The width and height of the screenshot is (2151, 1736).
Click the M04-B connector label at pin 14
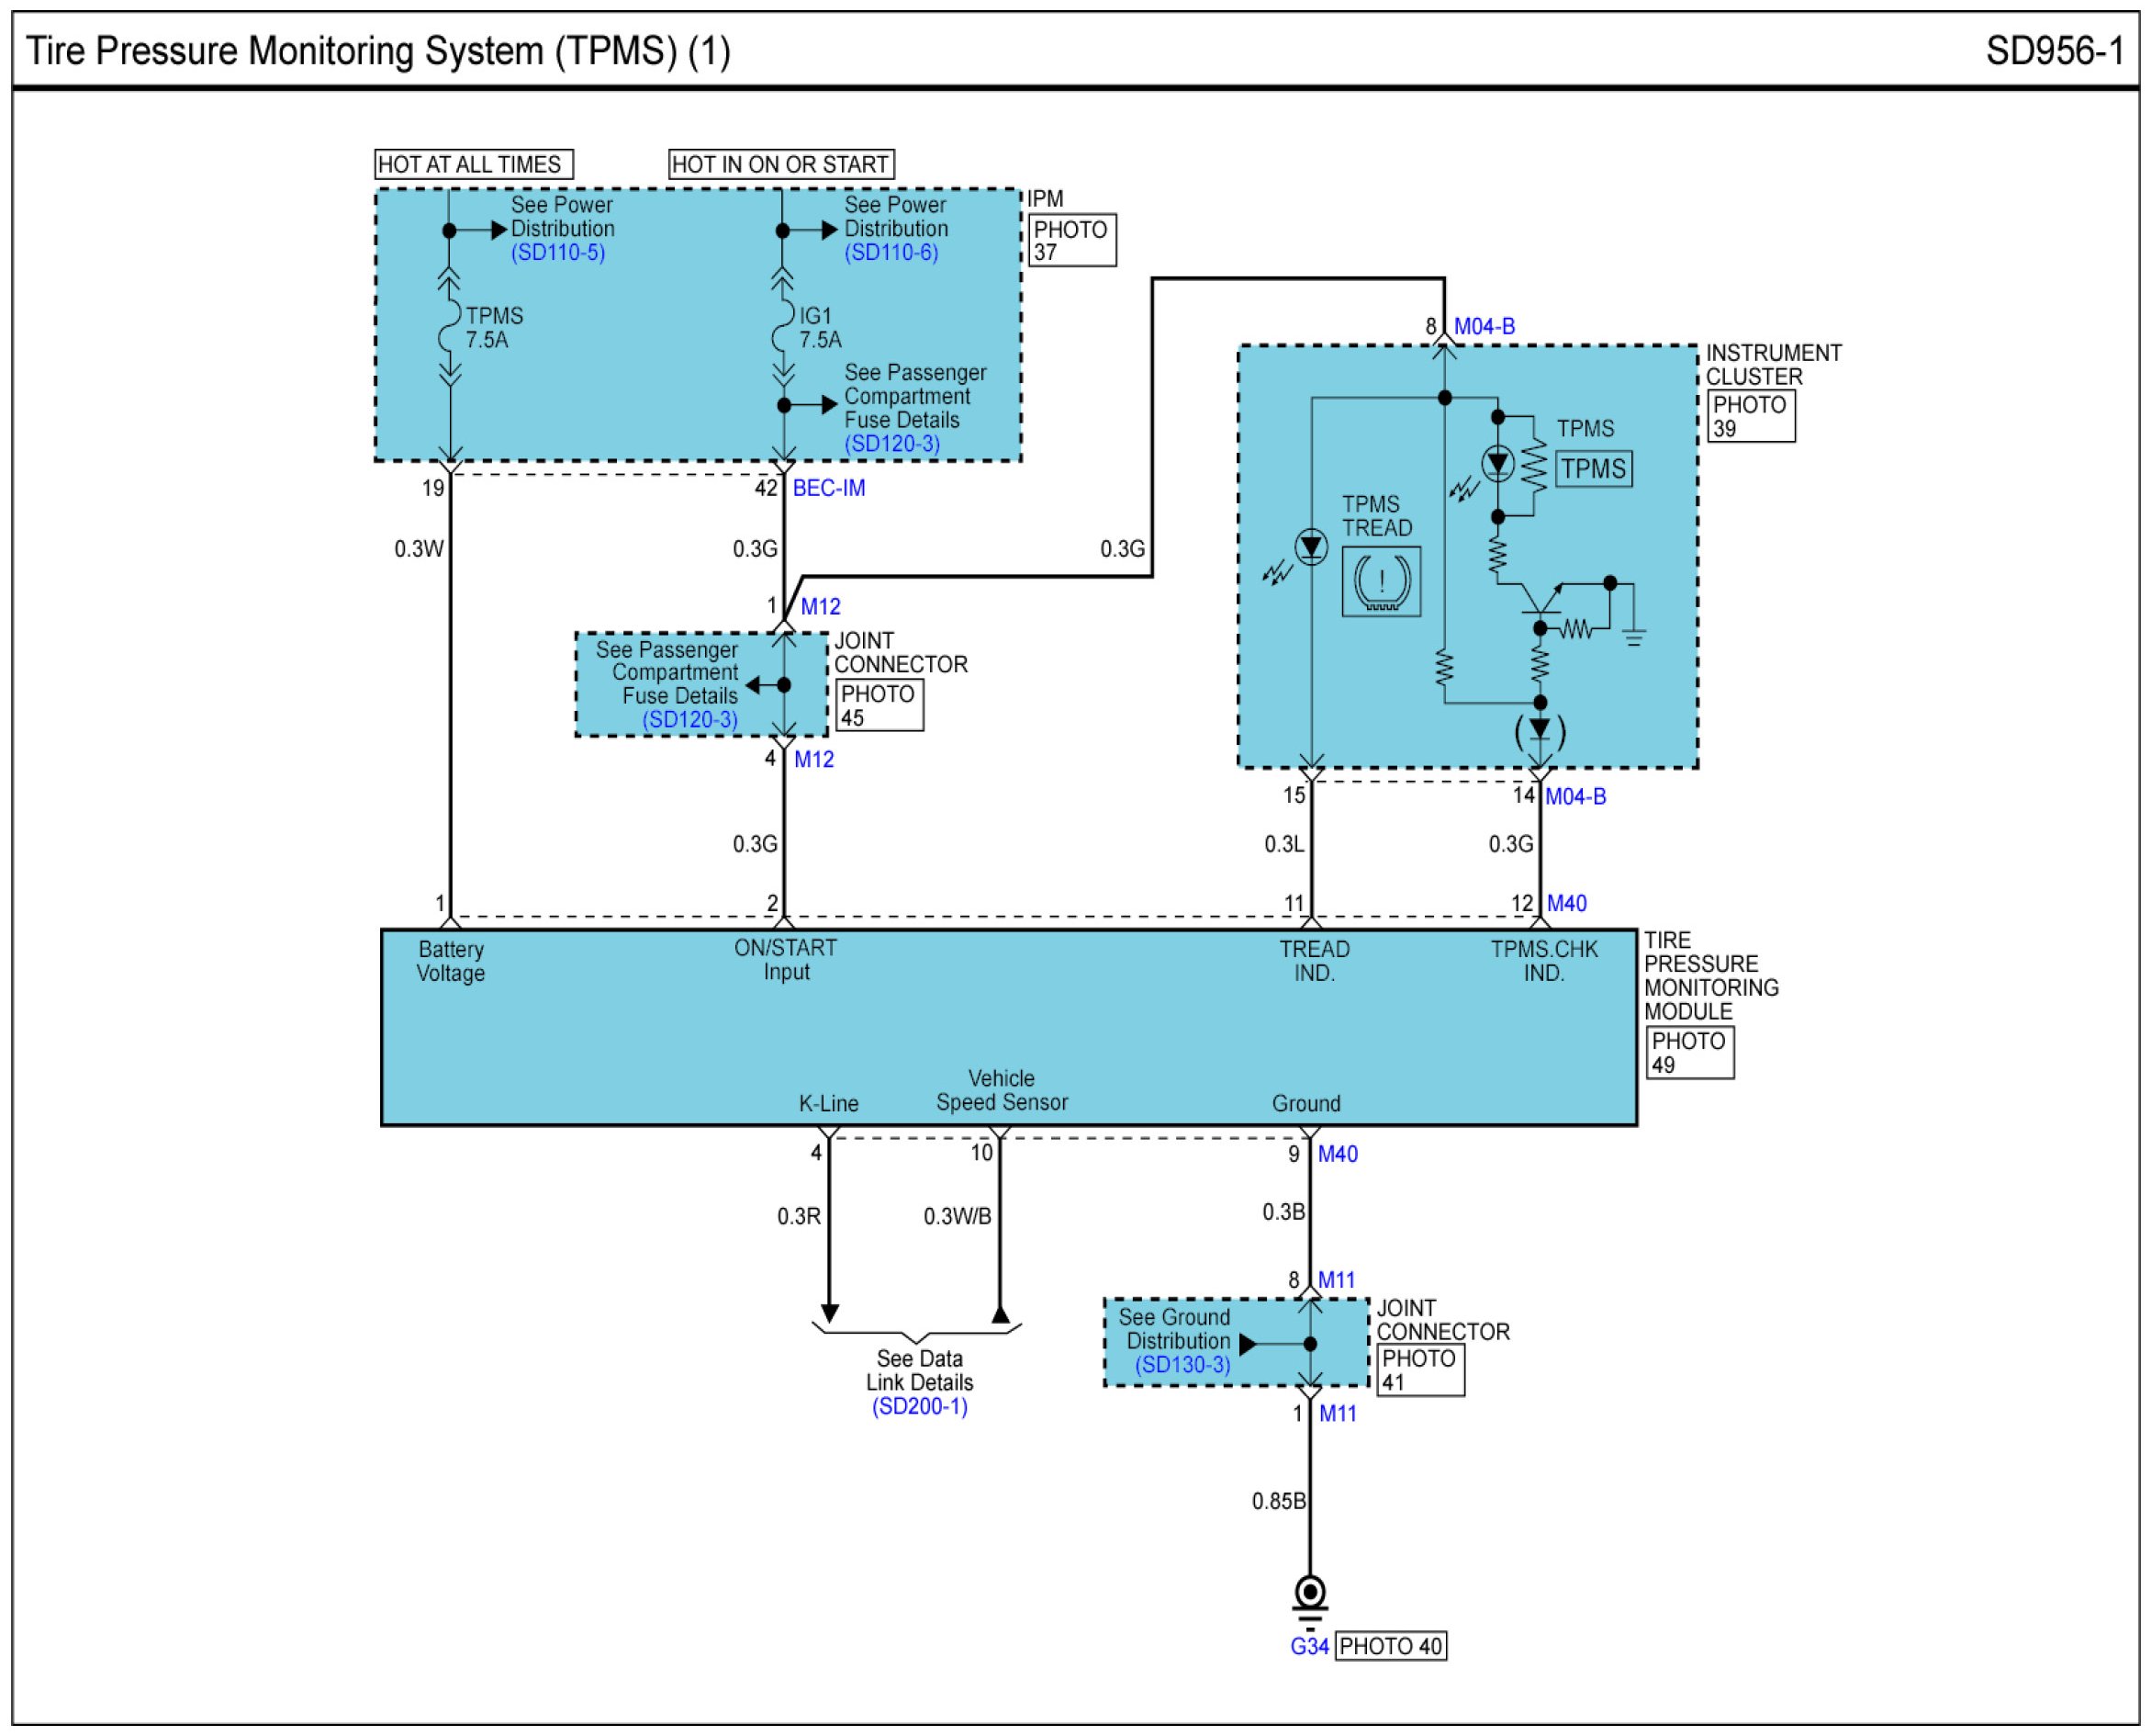(x=1575, y=797)
